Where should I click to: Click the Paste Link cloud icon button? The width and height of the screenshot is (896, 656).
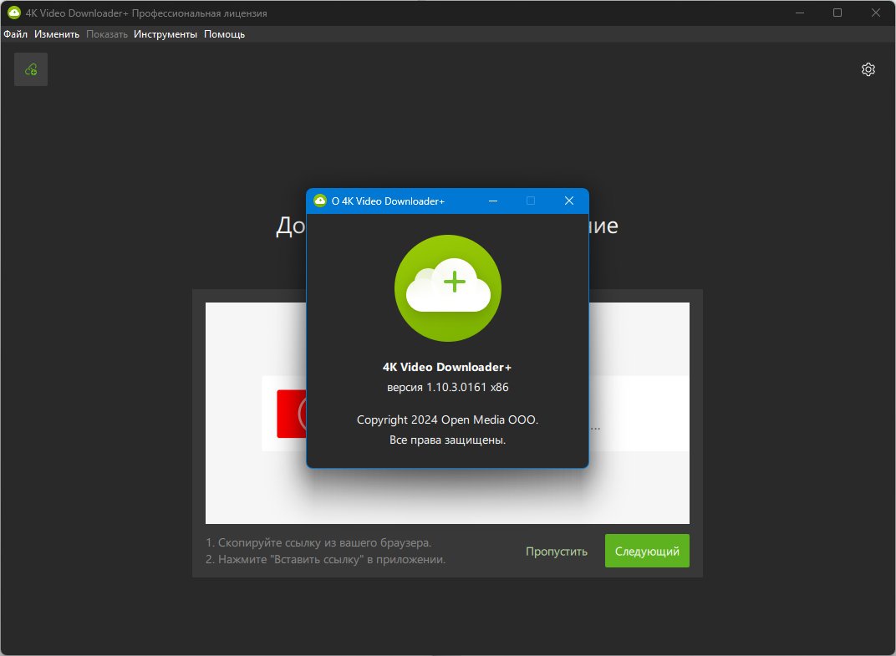31,69
